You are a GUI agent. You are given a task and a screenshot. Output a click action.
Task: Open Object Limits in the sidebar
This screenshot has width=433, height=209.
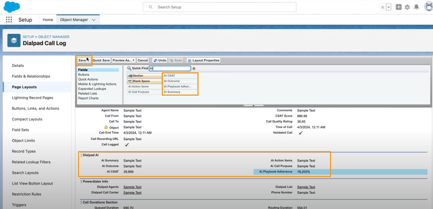pos(23,141)
